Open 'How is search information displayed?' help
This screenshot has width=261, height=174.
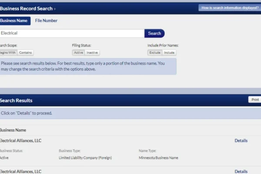coord(230,8)
